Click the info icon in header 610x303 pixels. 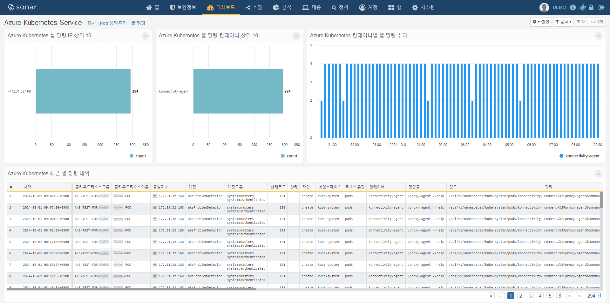[x=573, y=7]
